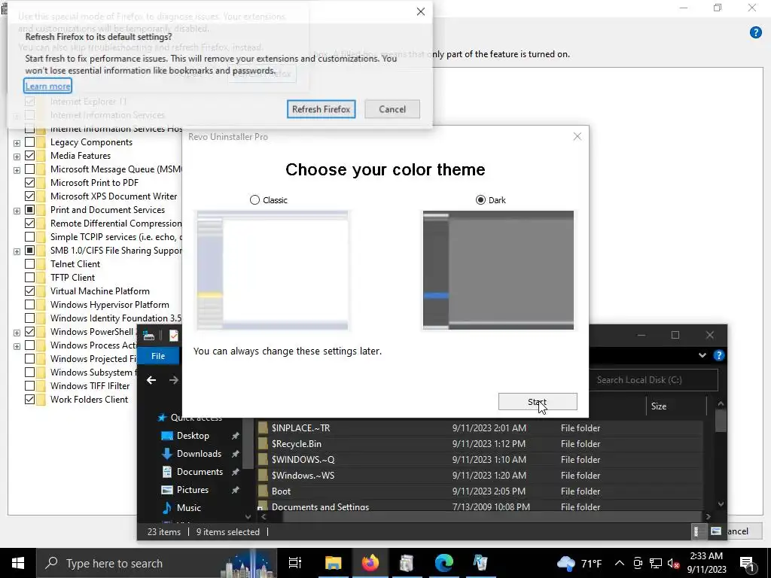
Task: Go forward in File Explorer
Action: pyautogui.click(x=174, y=380)
